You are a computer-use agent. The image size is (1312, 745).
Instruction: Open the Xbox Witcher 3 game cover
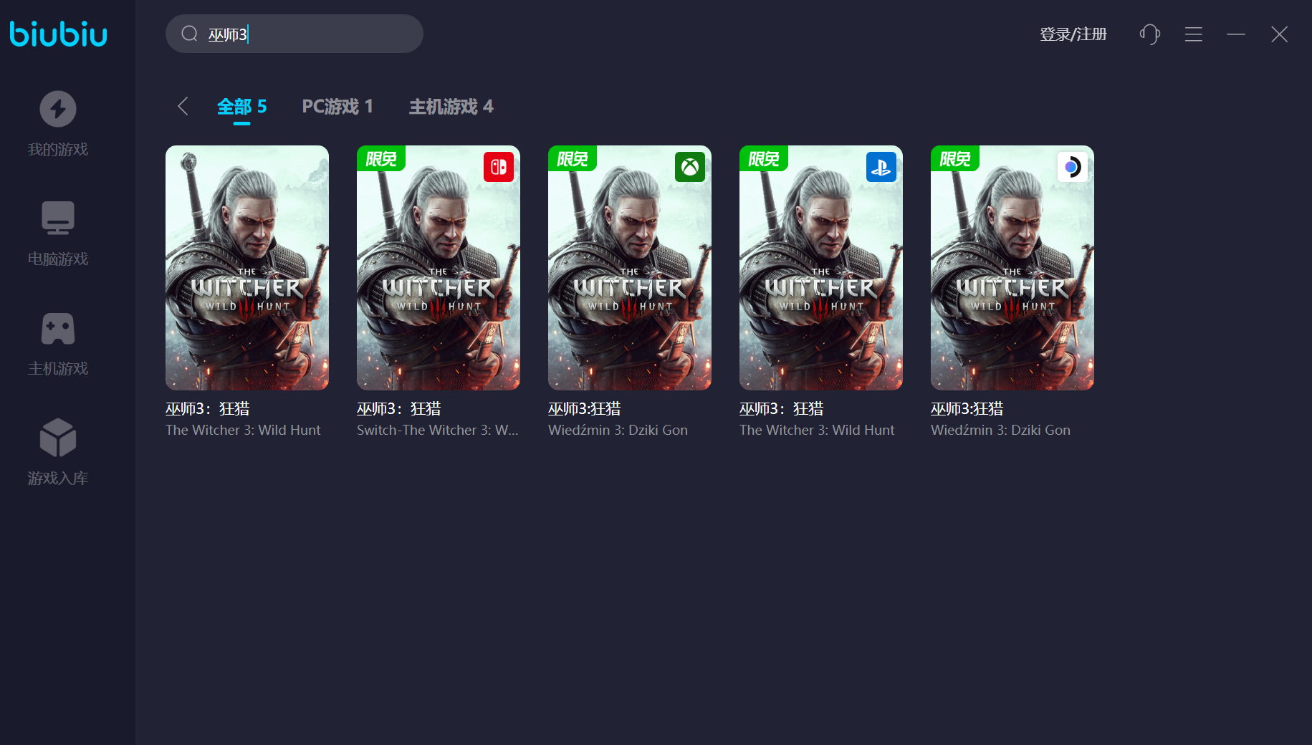pyautogui.click(x=630, y=268)
